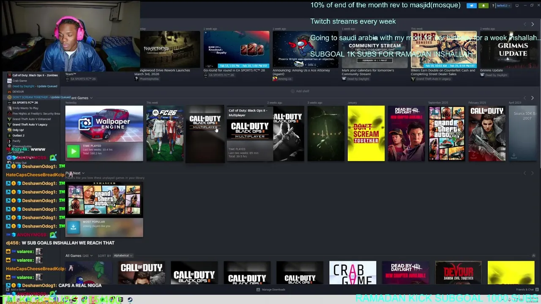Open Alphabetical sort by dropdown

[123, 255]
